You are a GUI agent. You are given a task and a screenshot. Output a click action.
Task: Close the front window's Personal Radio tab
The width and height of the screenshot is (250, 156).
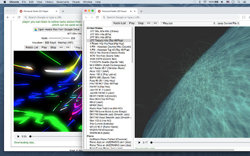coord(135,11)
